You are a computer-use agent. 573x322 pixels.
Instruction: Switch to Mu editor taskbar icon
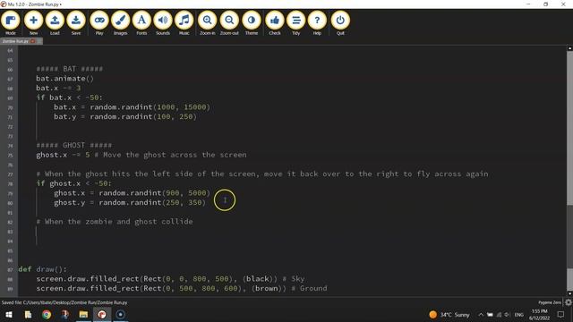click(102, 314)
